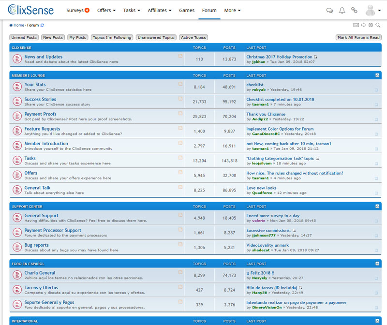
Task: Open the Affiliates dropdown menu
Action: 160,10
